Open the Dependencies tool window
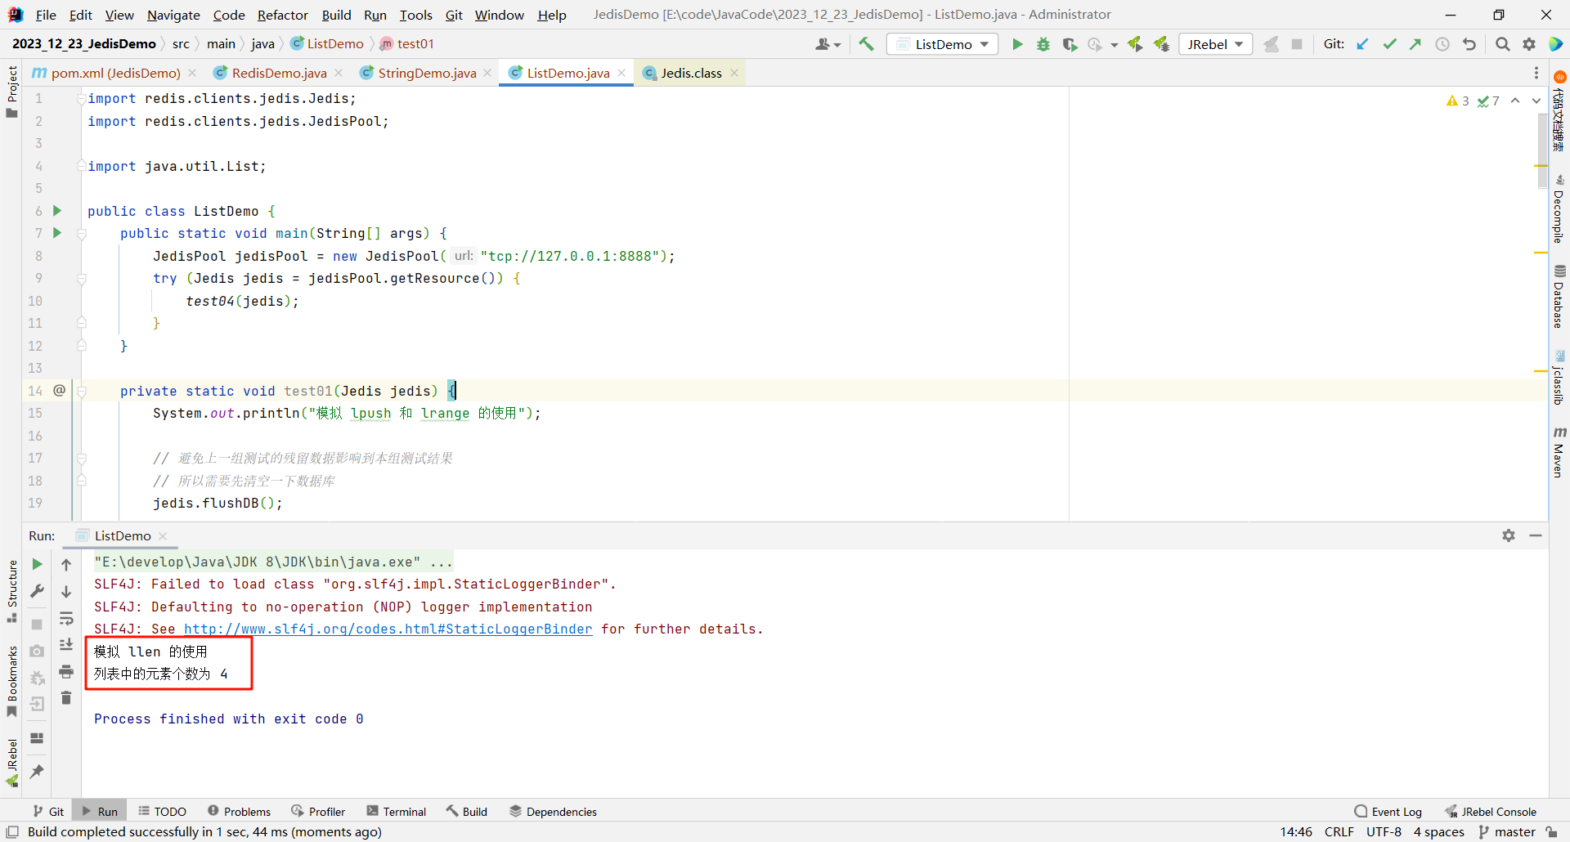 [x=554, y=812]
